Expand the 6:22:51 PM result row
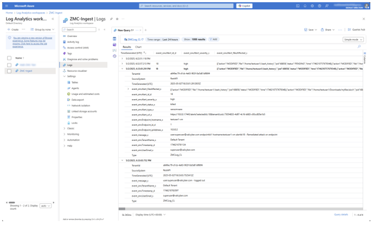 pyautogui.click(x=123, y=59)
